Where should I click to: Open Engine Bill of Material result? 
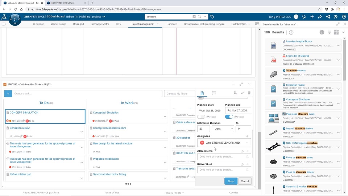pyautogui.click(x=297, y=56)
